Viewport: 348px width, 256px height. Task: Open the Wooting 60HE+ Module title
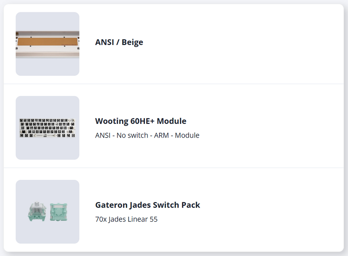tap(140, 121)
